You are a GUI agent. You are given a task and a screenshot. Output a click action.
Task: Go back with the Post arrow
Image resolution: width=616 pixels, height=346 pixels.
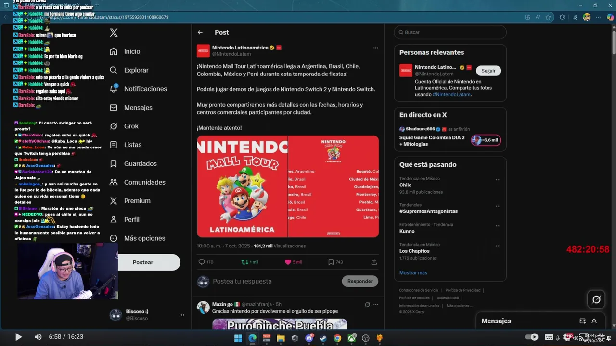(200, 32)
